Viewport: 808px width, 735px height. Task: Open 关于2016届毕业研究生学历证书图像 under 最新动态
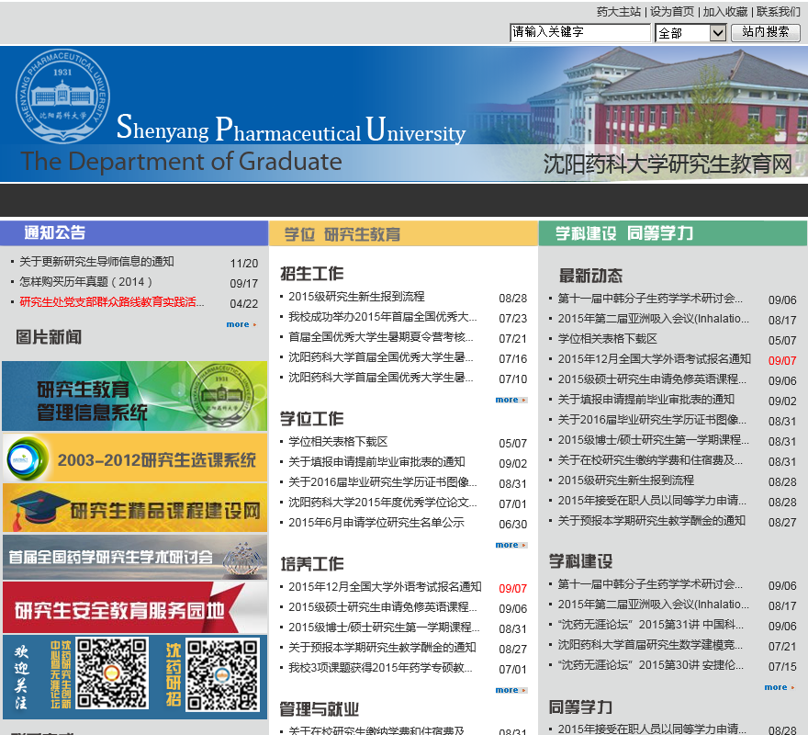click(x=651, y=419)
